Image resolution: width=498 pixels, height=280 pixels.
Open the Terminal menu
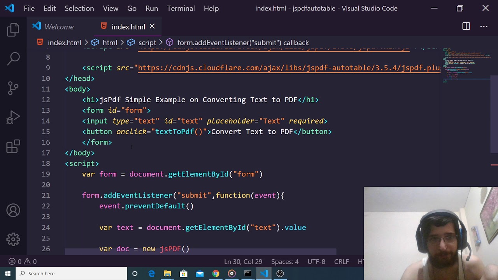[181, 8]
